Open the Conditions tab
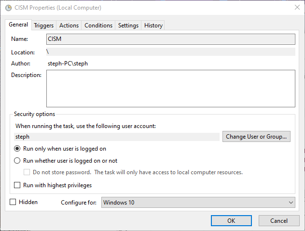The image size is (305, 231). (98, 26)
